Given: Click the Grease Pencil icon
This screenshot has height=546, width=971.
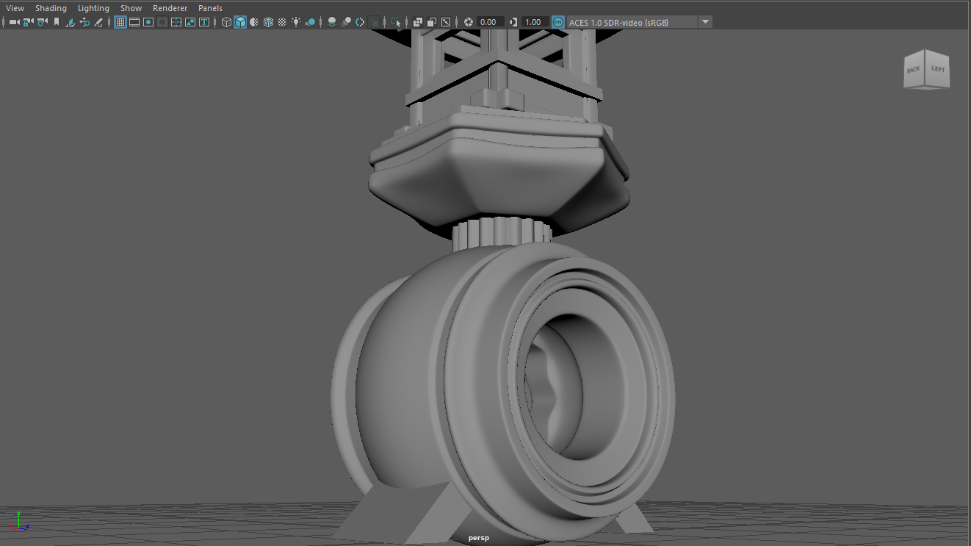Looking at the screenshot, I should coord(98,22).
